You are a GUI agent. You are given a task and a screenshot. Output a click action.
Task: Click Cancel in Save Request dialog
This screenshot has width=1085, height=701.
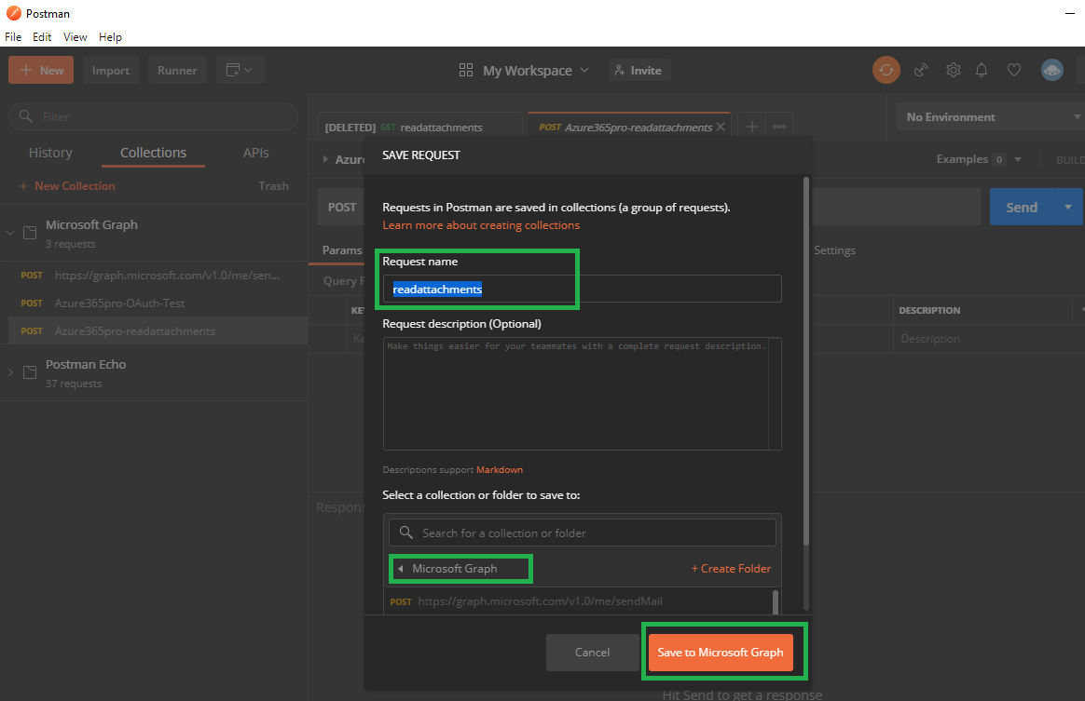click(x=592, y=652)
